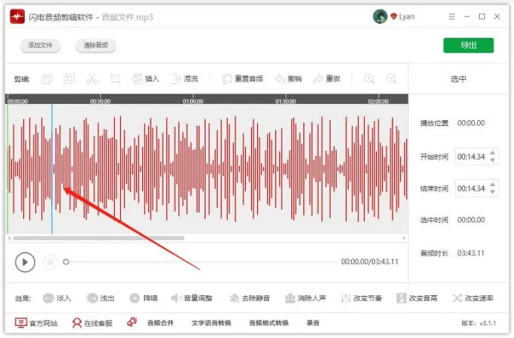This screenshot has width=514, height=338.
Task: Zoom out of the waveform
Action: pos(391,79)
